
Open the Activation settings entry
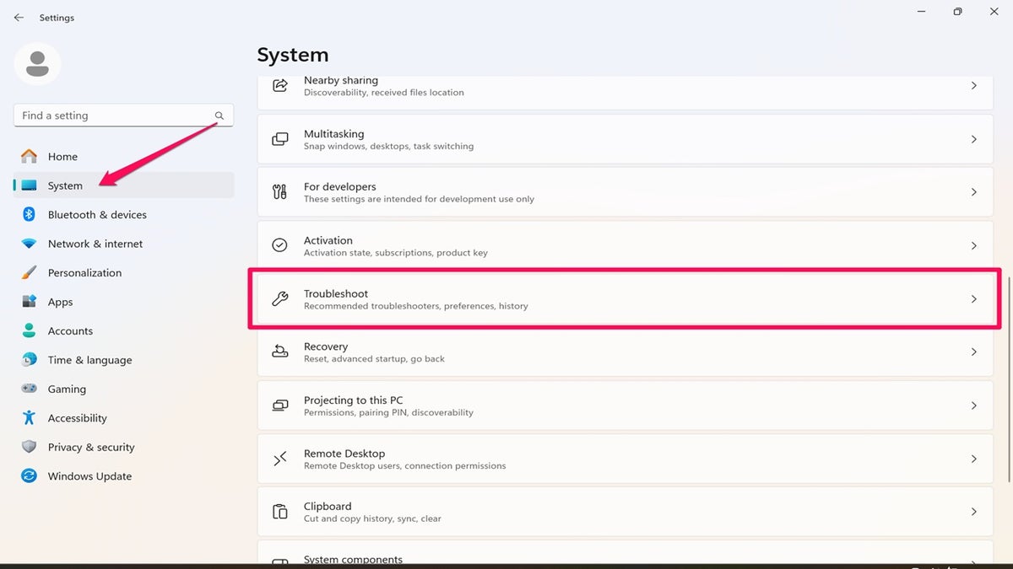click(x=625, y=245)
